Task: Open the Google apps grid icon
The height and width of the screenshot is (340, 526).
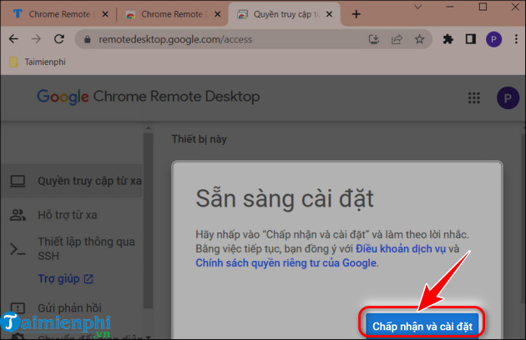Action: coord(474,97)
